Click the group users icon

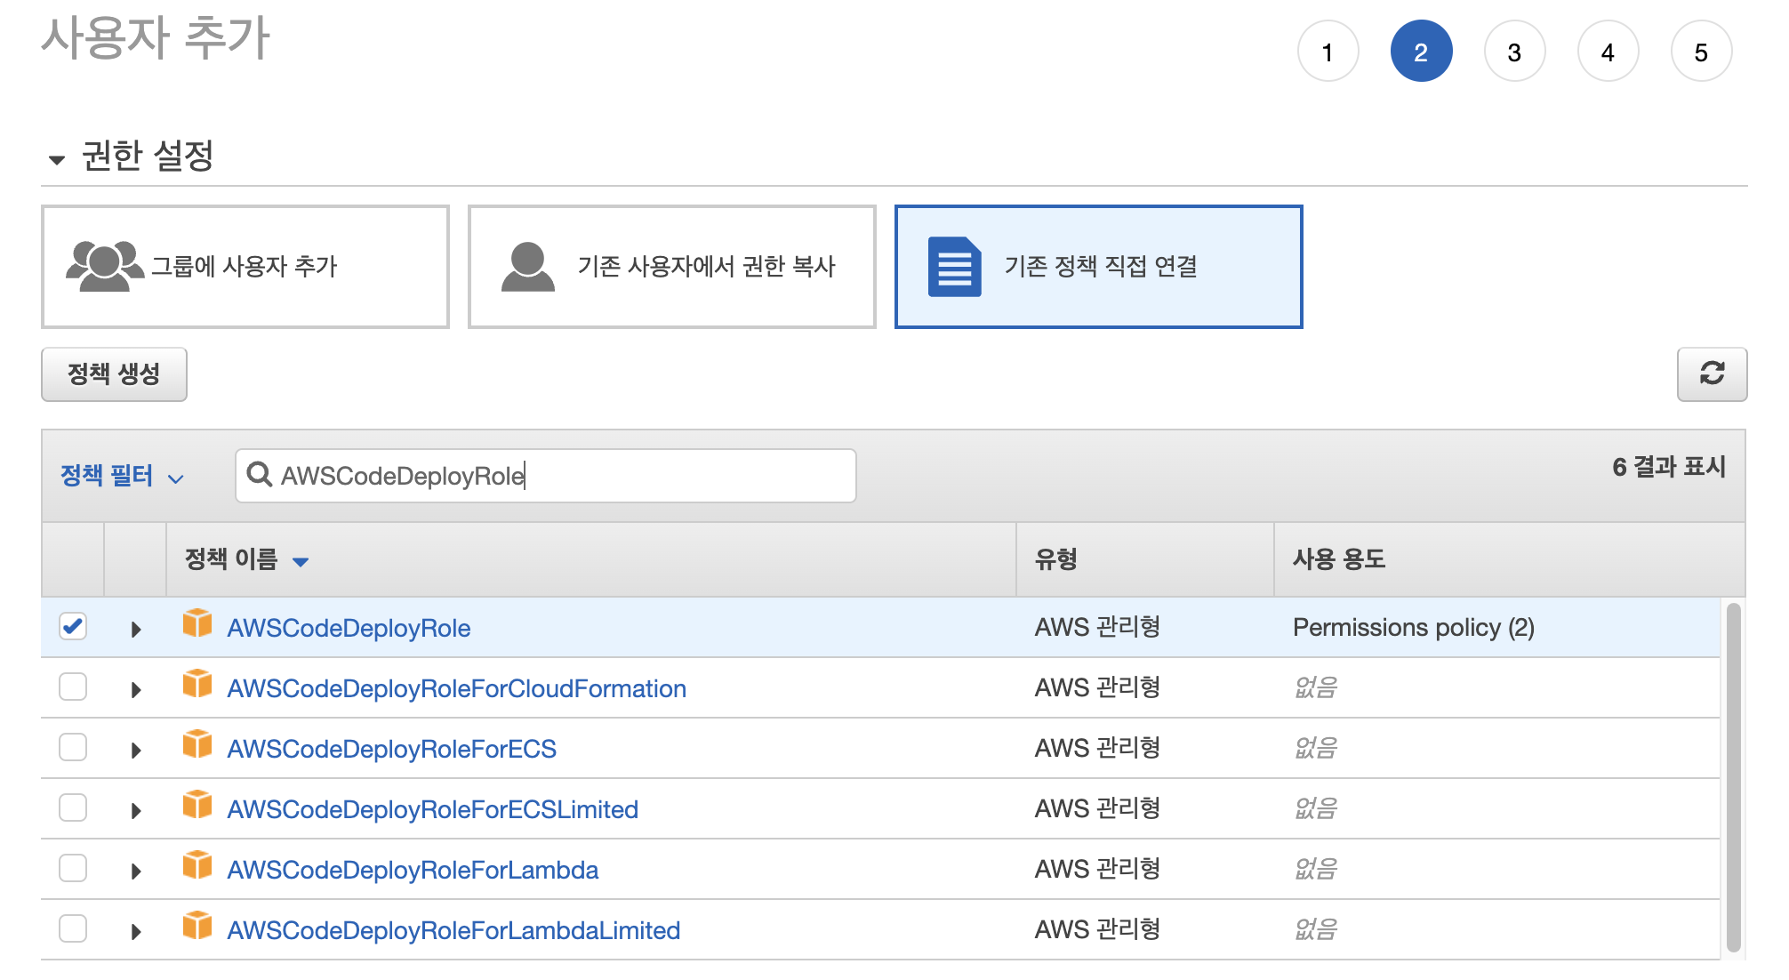point(104,266)
